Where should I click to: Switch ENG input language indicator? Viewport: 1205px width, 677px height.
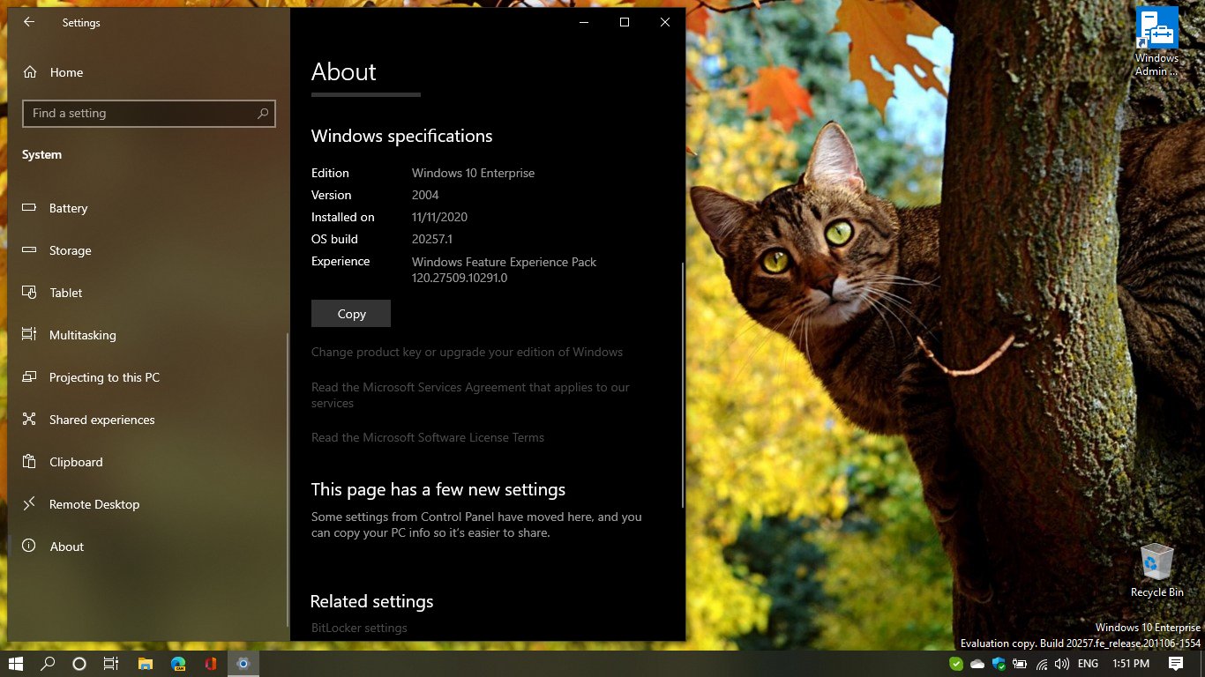click(1089, 664)
